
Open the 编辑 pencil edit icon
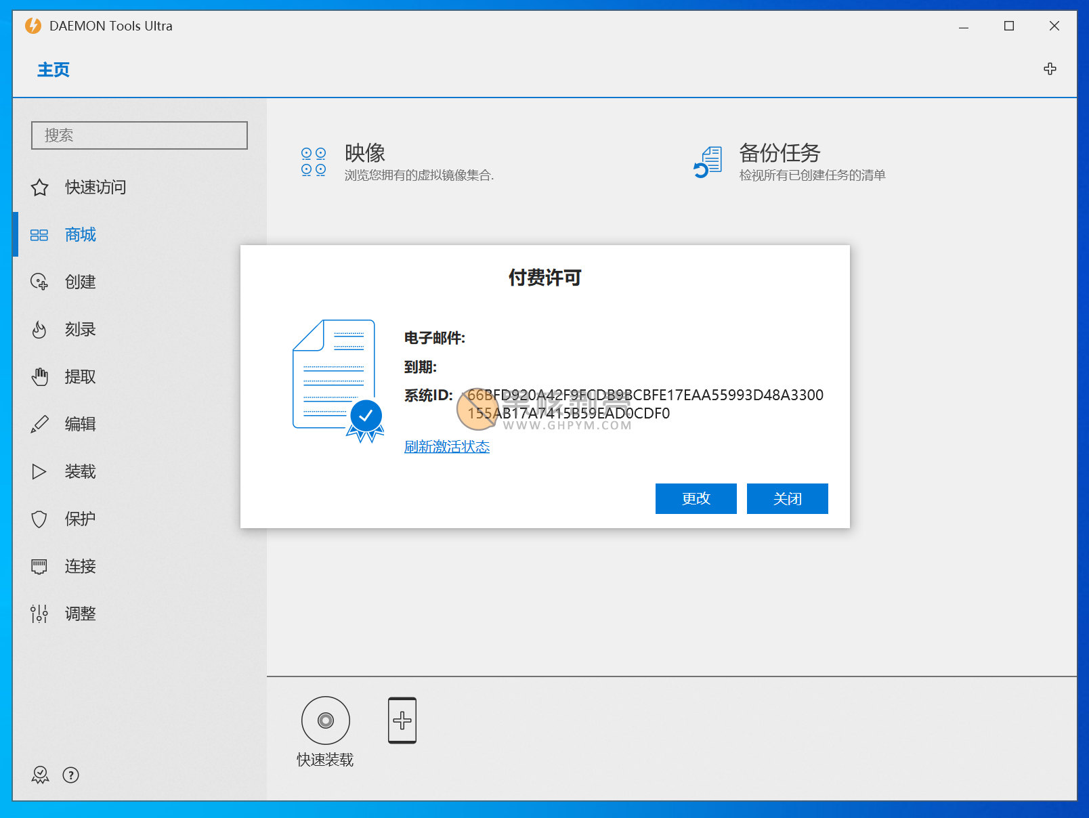pyautogui.click(x=39, y=425)
